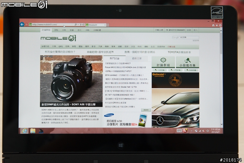Go back with the browser back arrow

click(x=22, y=24)
